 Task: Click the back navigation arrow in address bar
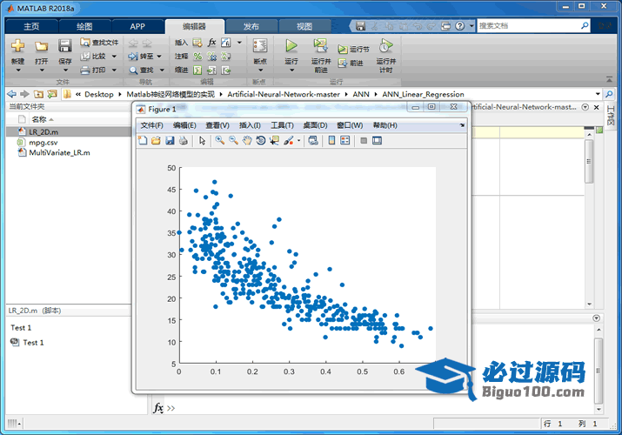coord(12,94)
